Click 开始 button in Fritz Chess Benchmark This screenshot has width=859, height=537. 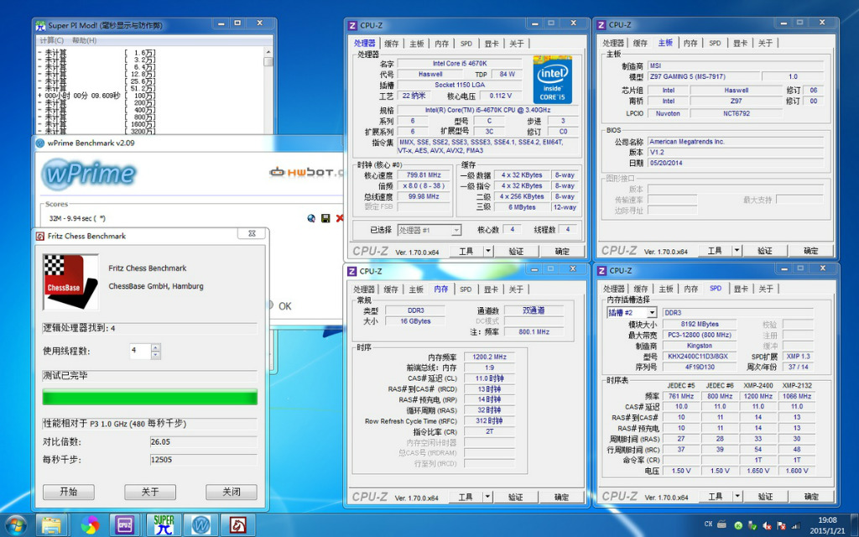pyautogui.click(x=69, y=492)
